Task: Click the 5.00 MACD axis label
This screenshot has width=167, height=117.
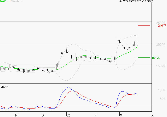Action: (162, 99)
